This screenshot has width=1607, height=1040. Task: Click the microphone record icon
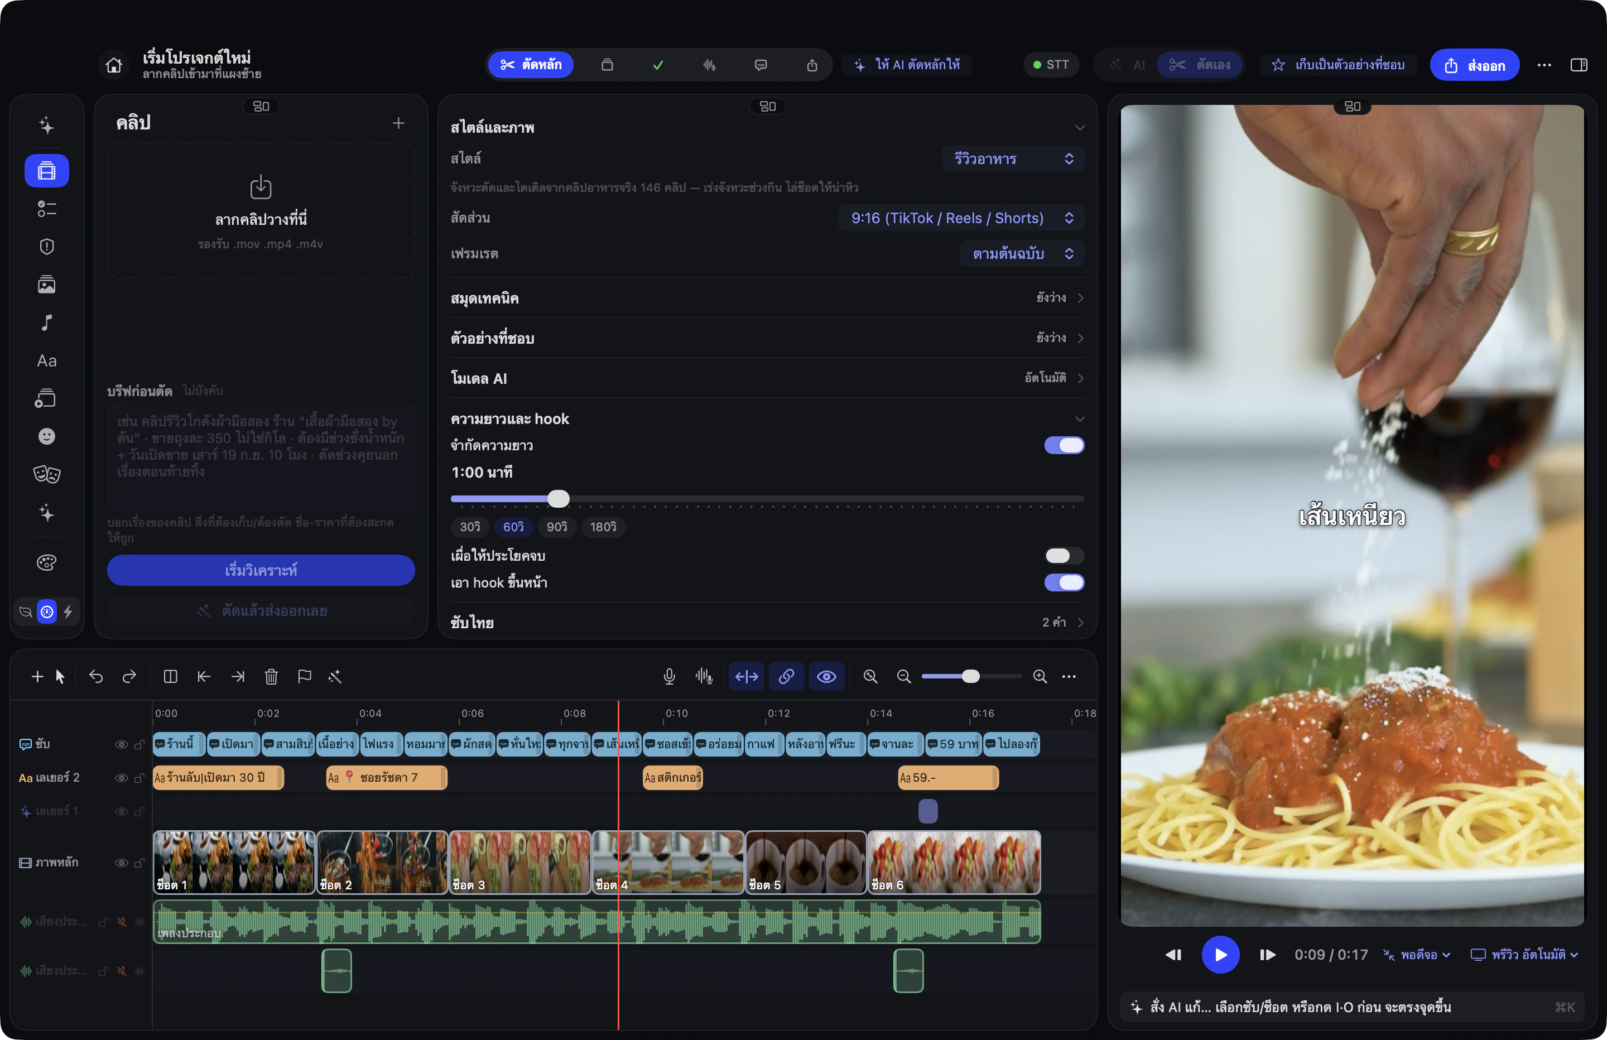point(669,676)
